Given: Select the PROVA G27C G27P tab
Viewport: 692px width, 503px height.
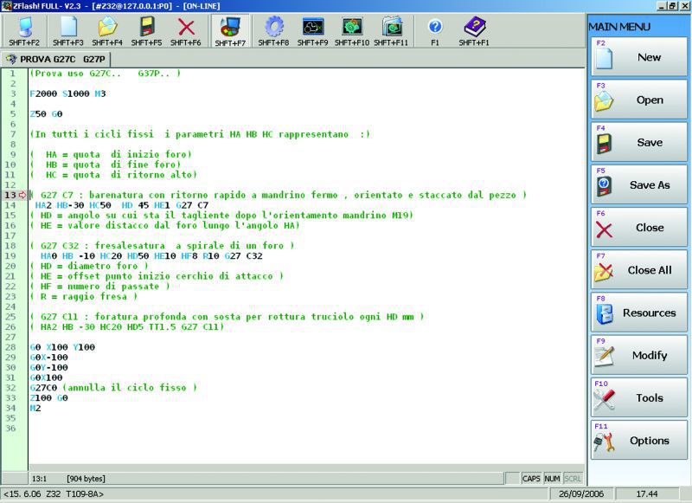Looking at the screenshot, I should click(54, 61).
